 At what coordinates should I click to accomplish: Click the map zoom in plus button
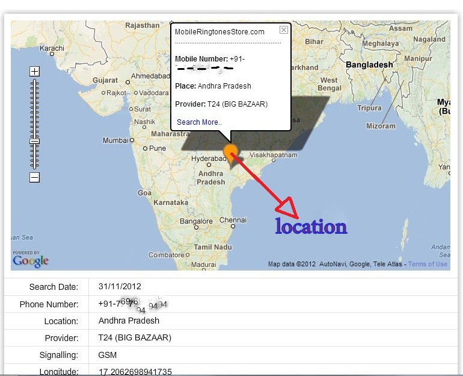(x=34, y=71)
